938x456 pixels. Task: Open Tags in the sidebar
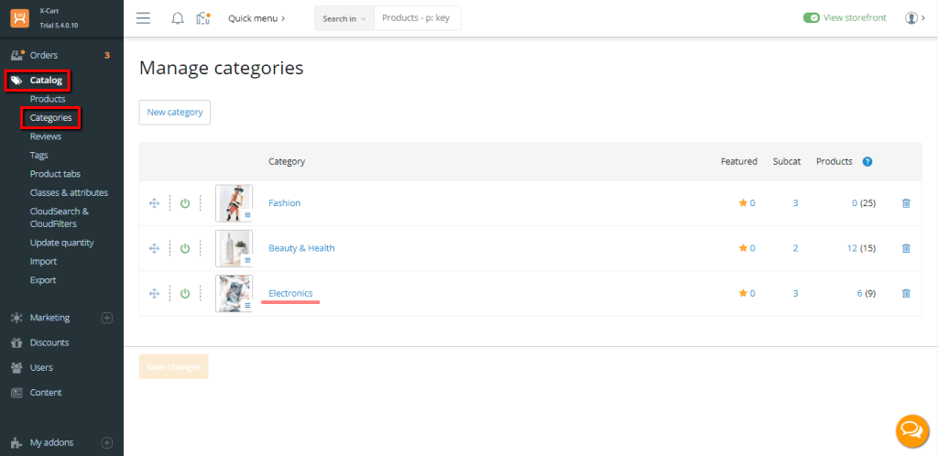(38, 155)
